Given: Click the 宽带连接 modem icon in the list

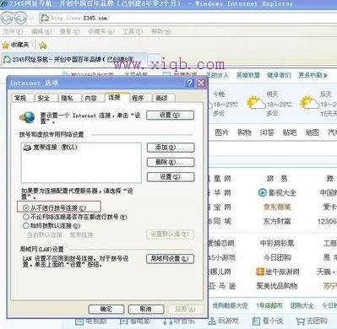Looking at the screenshot, I should (27, 148).
